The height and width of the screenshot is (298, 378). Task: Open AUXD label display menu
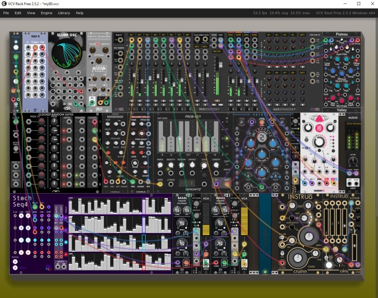(254, 35)
